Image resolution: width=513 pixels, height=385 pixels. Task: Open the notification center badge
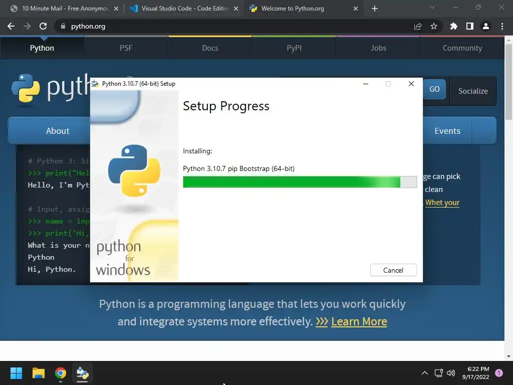point(499,373)
